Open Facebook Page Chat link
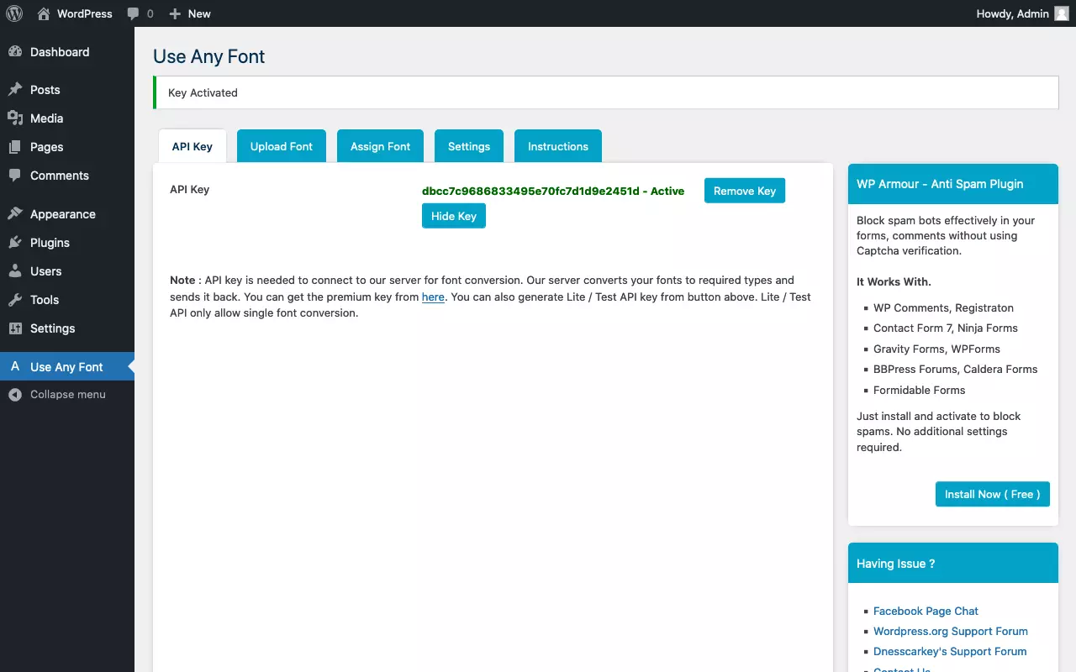Image resolution: width=1076 pixels, height=672 pixels. [x=926, y=611]
